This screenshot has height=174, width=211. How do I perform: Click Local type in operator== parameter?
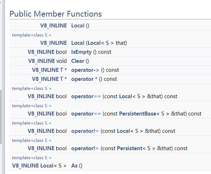(x=125, y=96)
